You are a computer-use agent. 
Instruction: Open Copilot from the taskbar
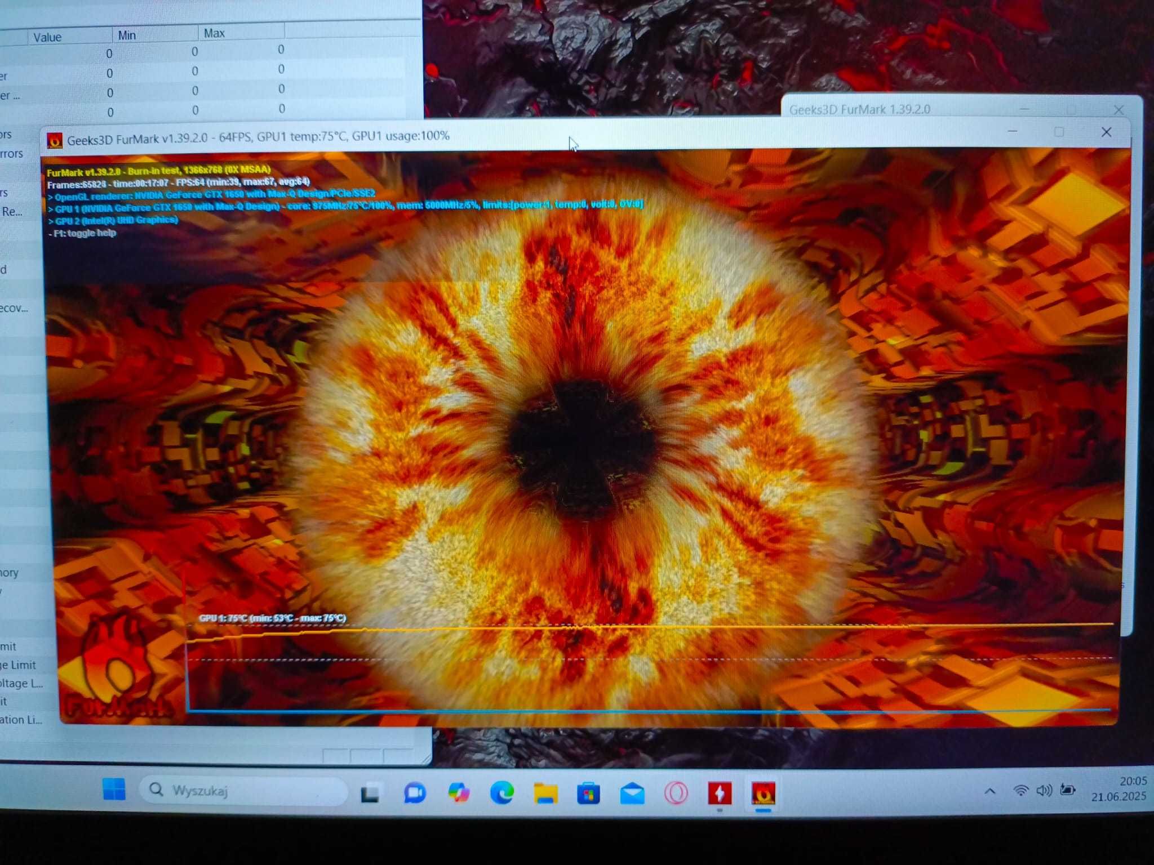click(x=459, y=793)
